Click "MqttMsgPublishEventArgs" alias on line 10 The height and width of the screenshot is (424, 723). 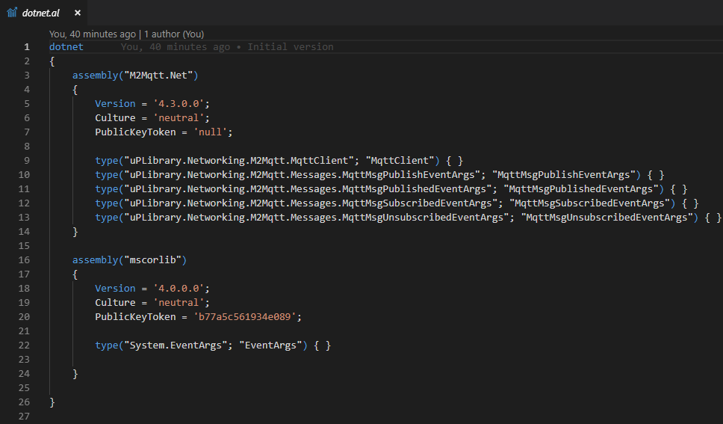click(563, 174)
